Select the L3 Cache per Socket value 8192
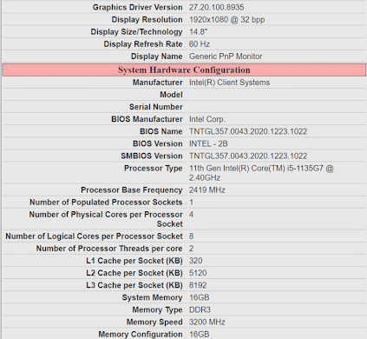 pyautogui.click(x=198, y=285)
